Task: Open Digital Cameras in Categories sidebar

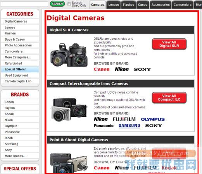Action: coord(20,21)
